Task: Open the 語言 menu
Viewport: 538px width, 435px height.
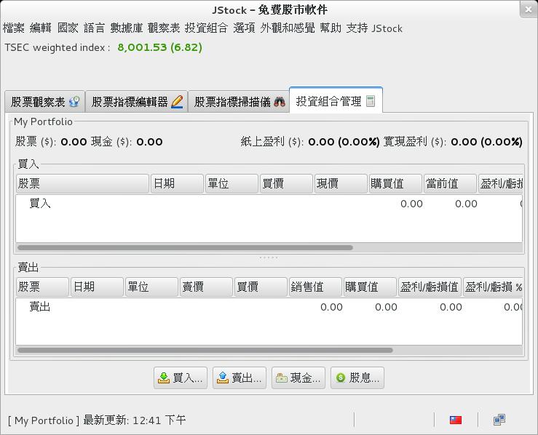Action: point(95,28)
